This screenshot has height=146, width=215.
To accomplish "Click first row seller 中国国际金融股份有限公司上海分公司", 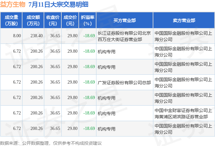I will click(183, 36).
